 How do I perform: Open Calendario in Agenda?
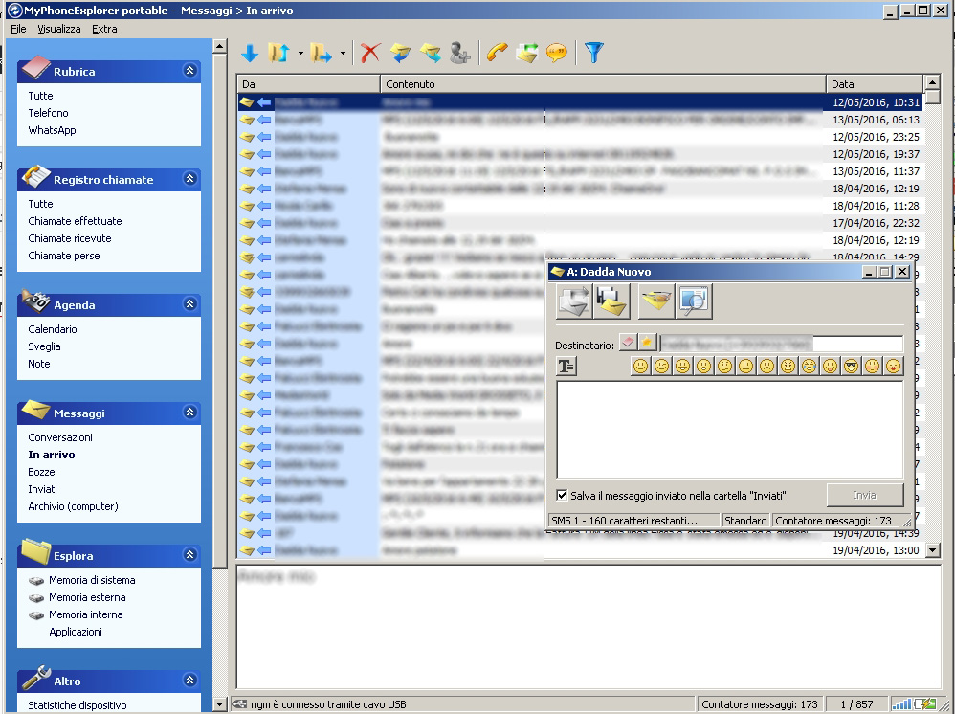[x=53, y=329]
